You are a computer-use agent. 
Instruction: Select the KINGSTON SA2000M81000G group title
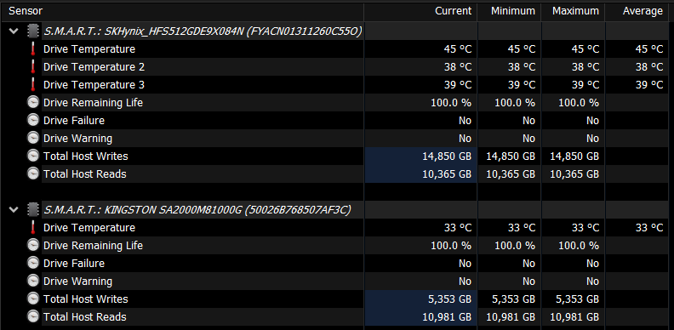pyautogui.click(x=197, y=210)
